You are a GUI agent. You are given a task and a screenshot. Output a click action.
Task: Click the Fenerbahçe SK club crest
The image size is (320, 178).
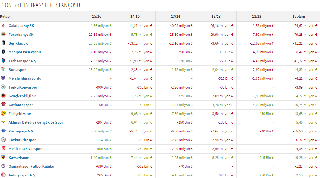coord(3,34)
